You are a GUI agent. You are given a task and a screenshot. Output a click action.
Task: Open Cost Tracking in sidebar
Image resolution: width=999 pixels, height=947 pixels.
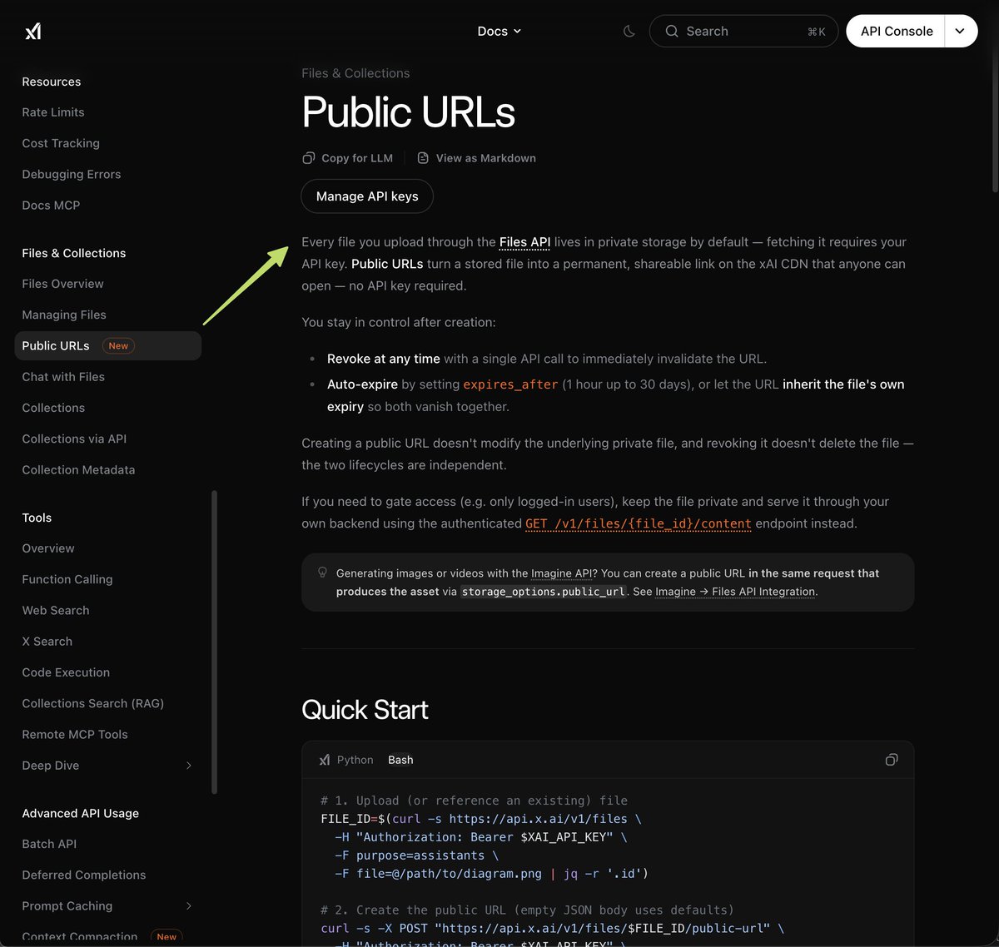(x=61, y=143)
